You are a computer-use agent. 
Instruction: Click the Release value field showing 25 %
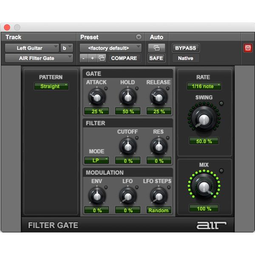[159, 111]
